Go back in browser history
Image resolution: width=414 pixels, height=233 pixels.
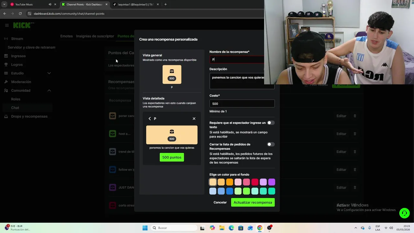[x=5, y=14]
